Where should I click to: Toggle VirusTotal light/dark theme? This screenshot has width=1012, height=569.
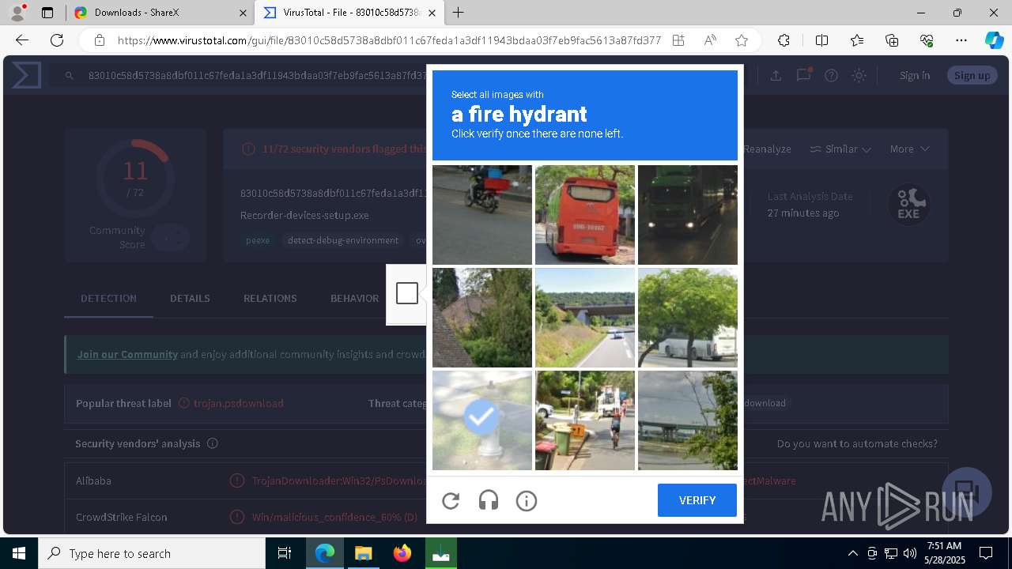859,76
